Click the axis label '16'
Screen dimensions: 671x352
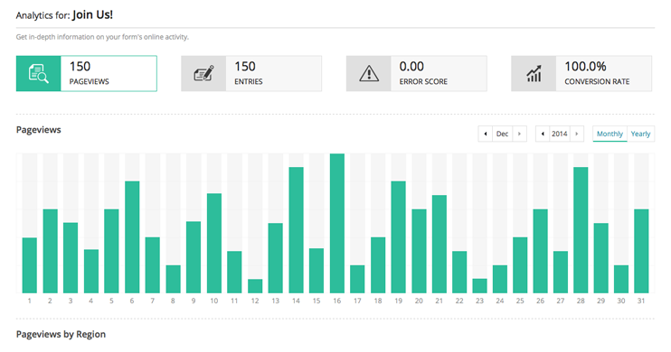pyautogui.click(x=337, y=301)
